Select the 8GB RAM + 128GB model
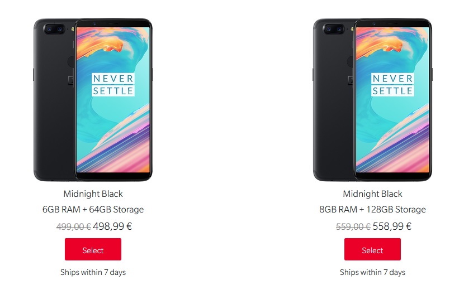Viewport: 464px width, 290px height. coord(372,249)
